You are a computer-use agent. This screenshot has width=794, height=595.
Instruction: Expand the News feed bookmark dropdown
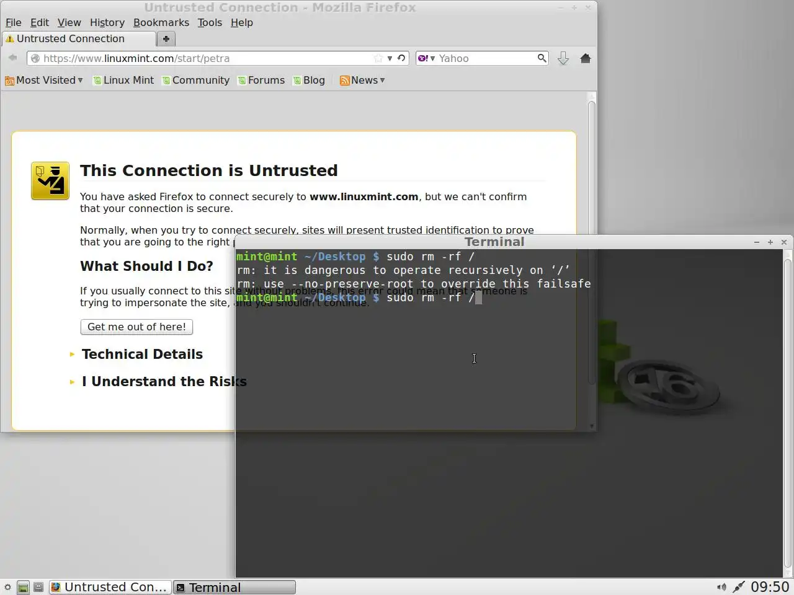(x=362, y=80)
